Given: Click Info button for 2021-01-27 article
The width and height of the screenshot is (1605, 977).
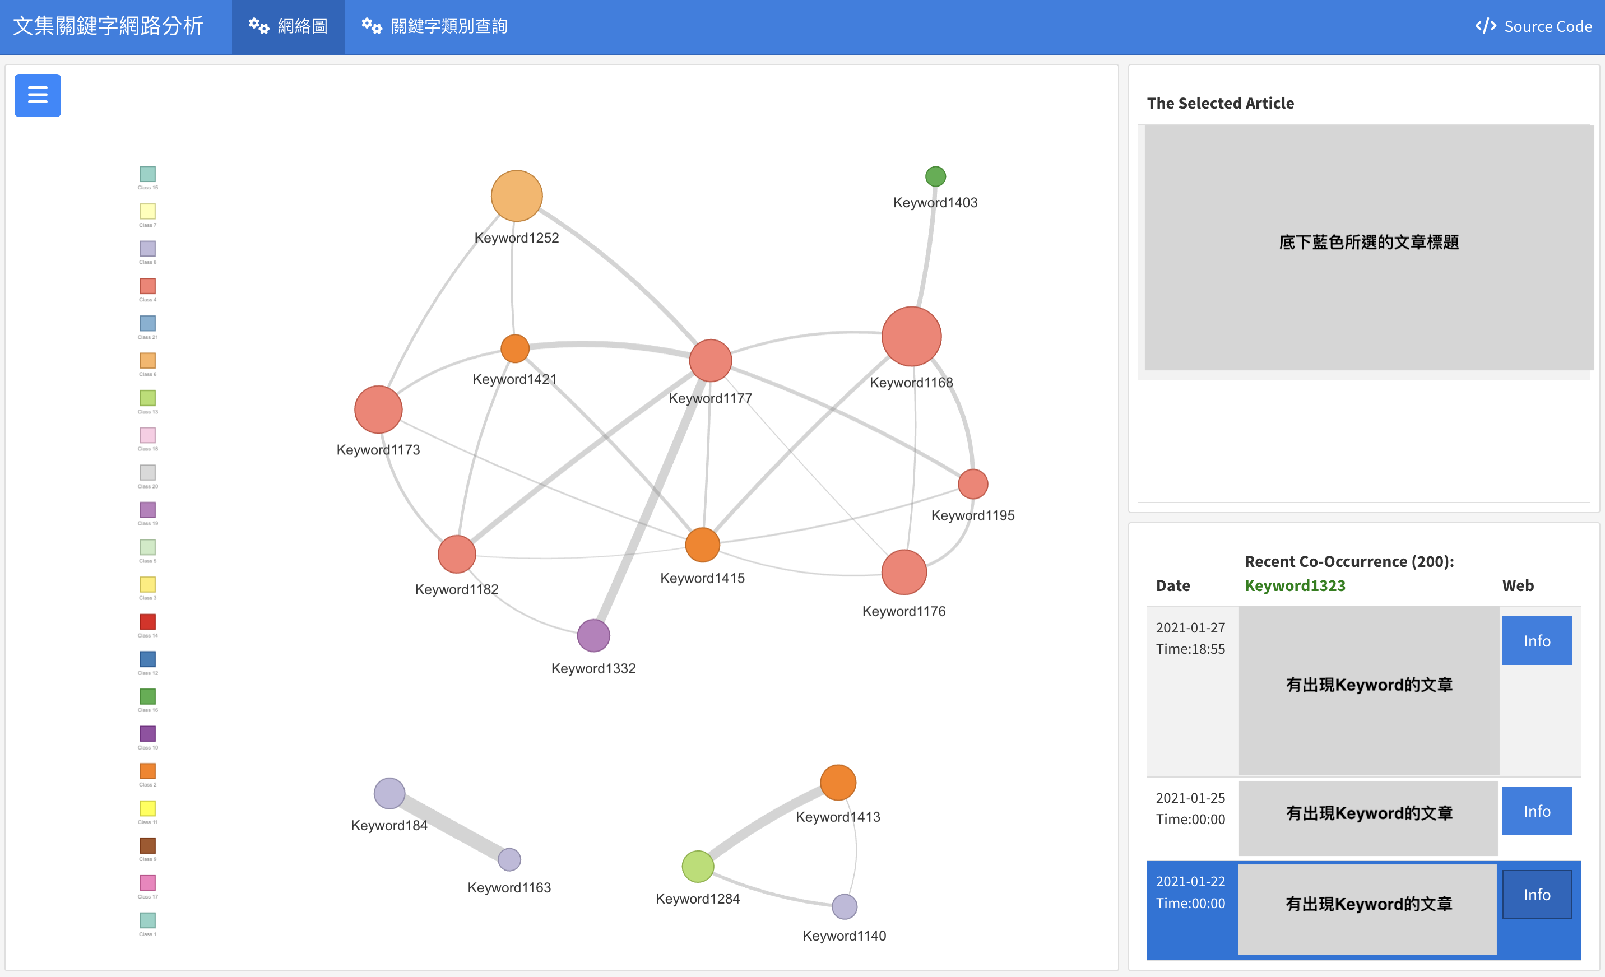Looking at the screenshot, I should pyautogui.click(x=1536, y=640).
